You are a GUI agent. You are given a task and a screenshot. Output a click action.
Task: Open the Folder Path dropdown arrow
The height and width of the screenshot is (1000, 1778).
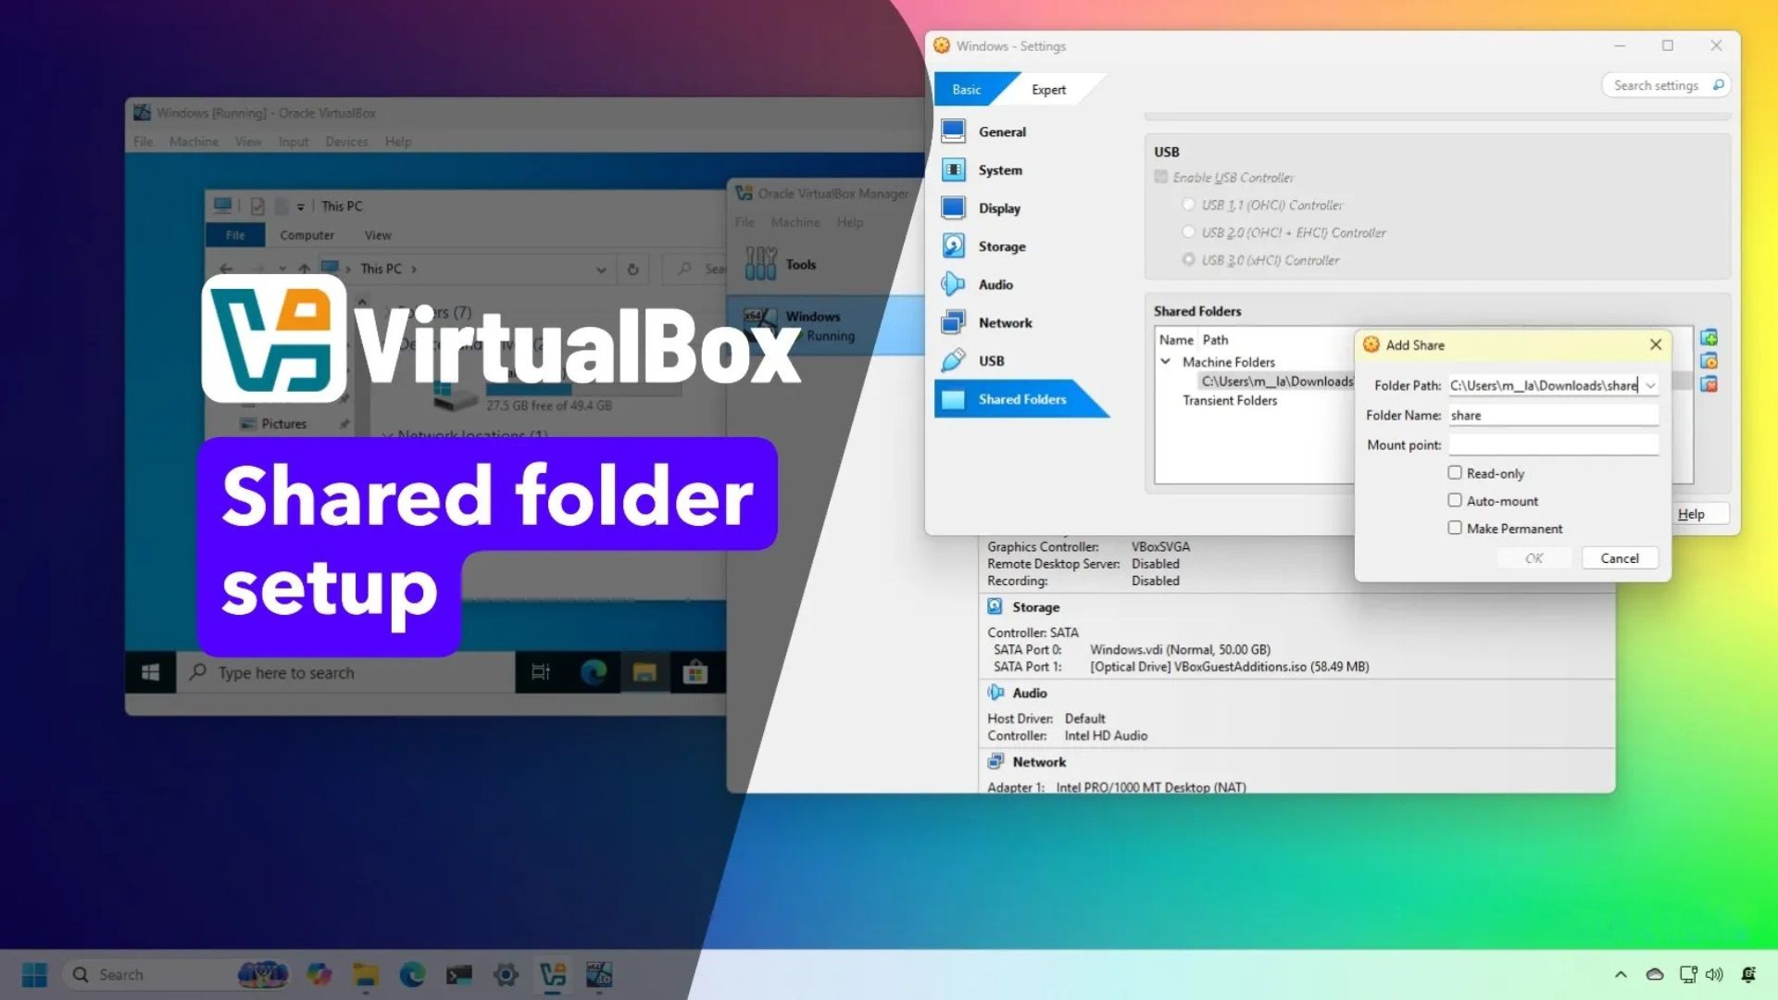[1650, 385]
